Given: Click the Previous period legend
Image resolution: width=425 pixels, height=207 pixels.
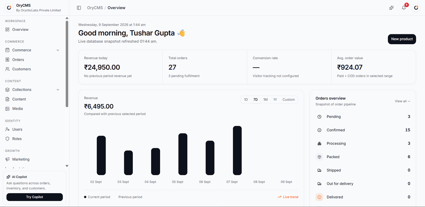Looking at the screenshot, I should click(130, 197).
